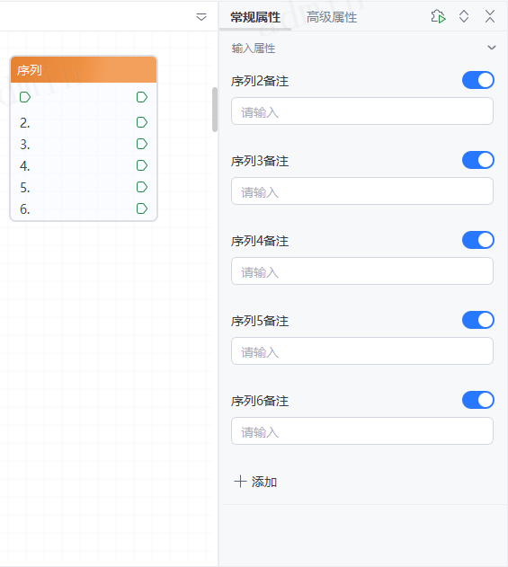This screenshot has width=508, height=567.
Task: Click row label 4. in 序列 node
Action: 25,166
